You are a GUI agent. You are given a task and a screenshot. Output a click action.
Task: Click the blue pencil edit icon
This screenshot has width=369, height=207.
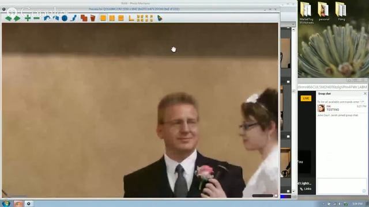(x=73, y=18)
